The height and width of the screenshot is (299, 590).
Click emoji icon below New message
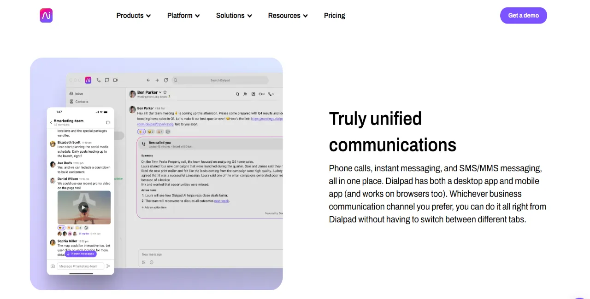click(152, 262)
